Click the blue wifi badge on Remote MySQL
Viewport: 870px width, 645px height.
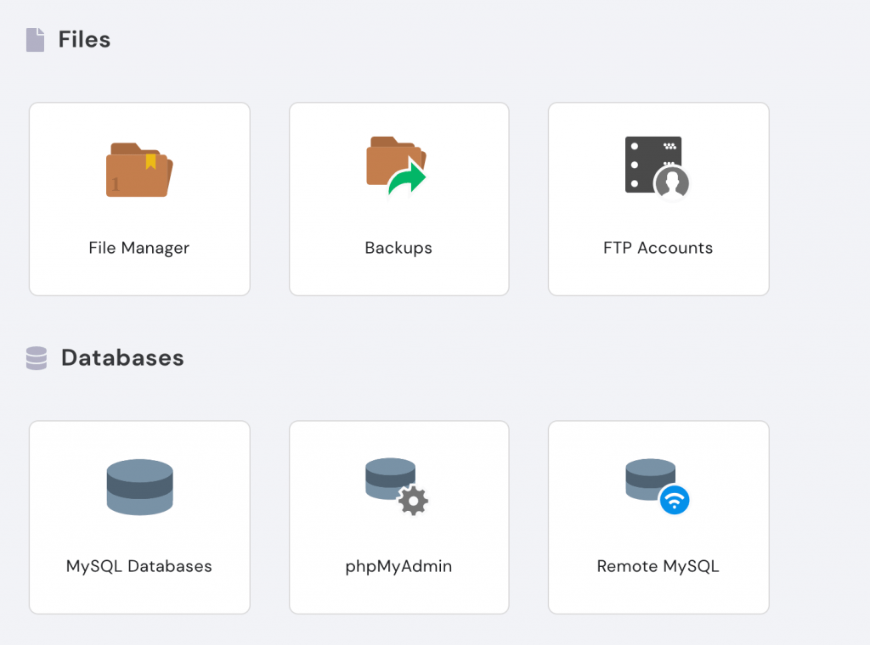[x=675, y=501]
